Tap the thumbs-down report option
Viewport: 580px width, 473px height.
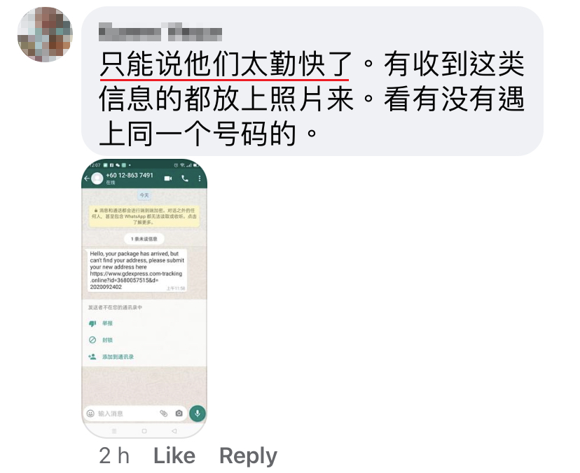click(x=100, y=323)
